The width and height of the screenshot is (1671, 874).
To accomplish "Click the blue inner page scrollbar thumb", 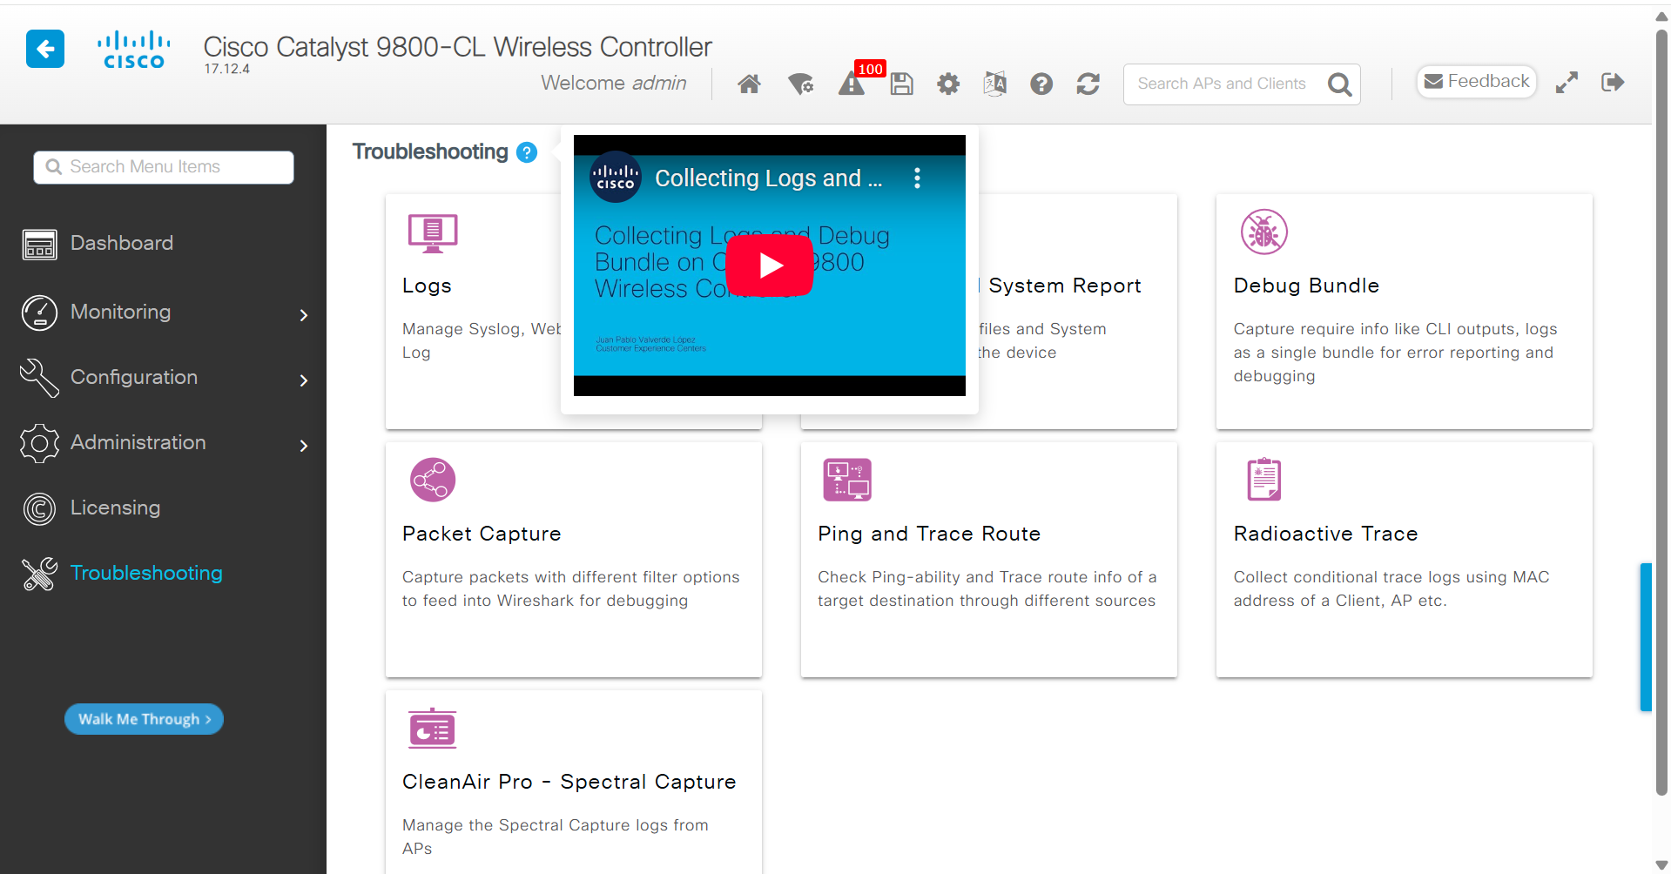I will pos(1646,637).
